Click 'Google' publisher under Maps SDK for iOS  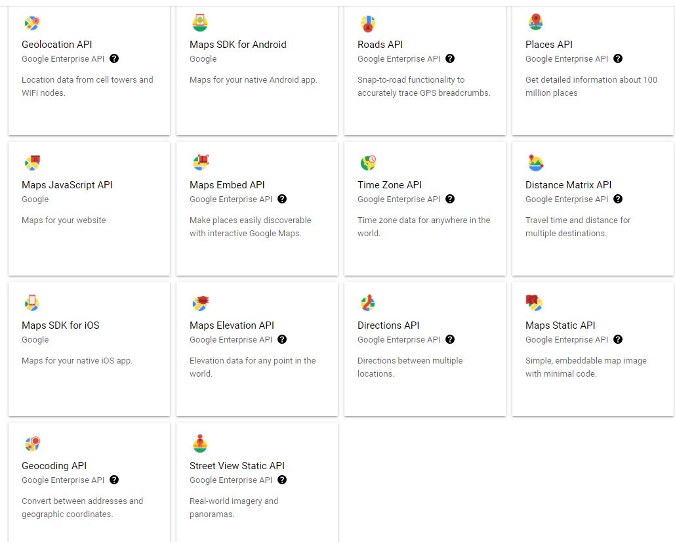(35, 340)
